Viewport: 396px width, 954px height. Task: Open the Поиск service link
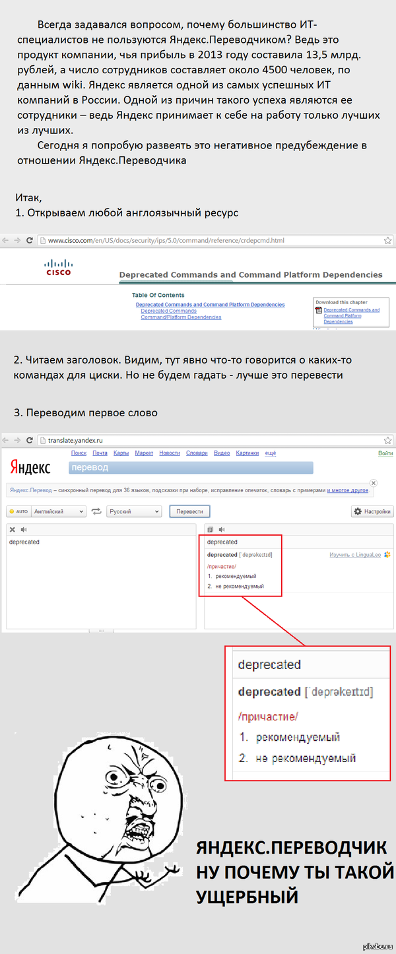(x=79, y=453)
